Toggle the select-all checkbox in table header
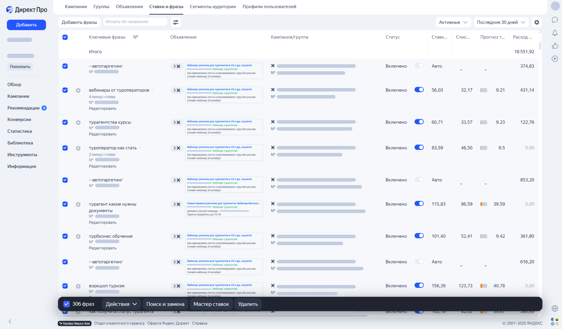562x329 pixels. (65, 37)
